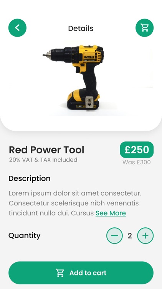
Task: Click the cart icon inside Add to cart
Action: tap(60, 273)
